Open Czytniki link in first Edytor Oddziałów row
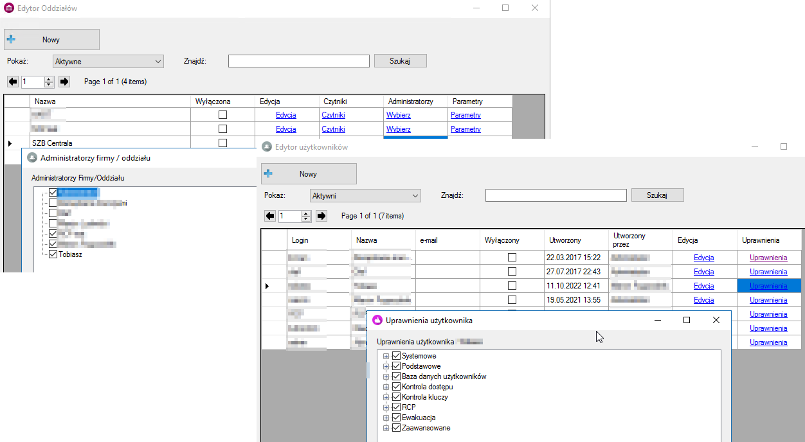Image resolution: width=805 pixels, height=442 pixels. 334,115
